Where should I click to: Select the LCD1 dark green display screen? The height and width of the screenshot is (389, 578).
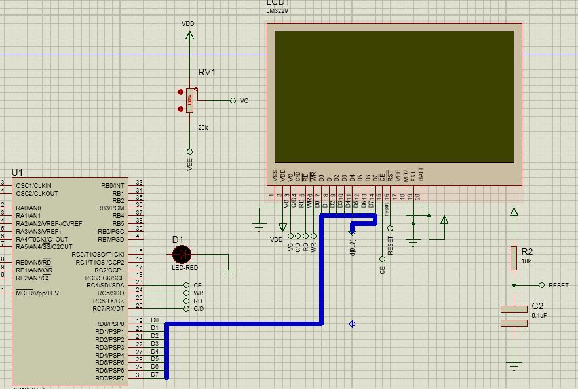click(395, 97)
